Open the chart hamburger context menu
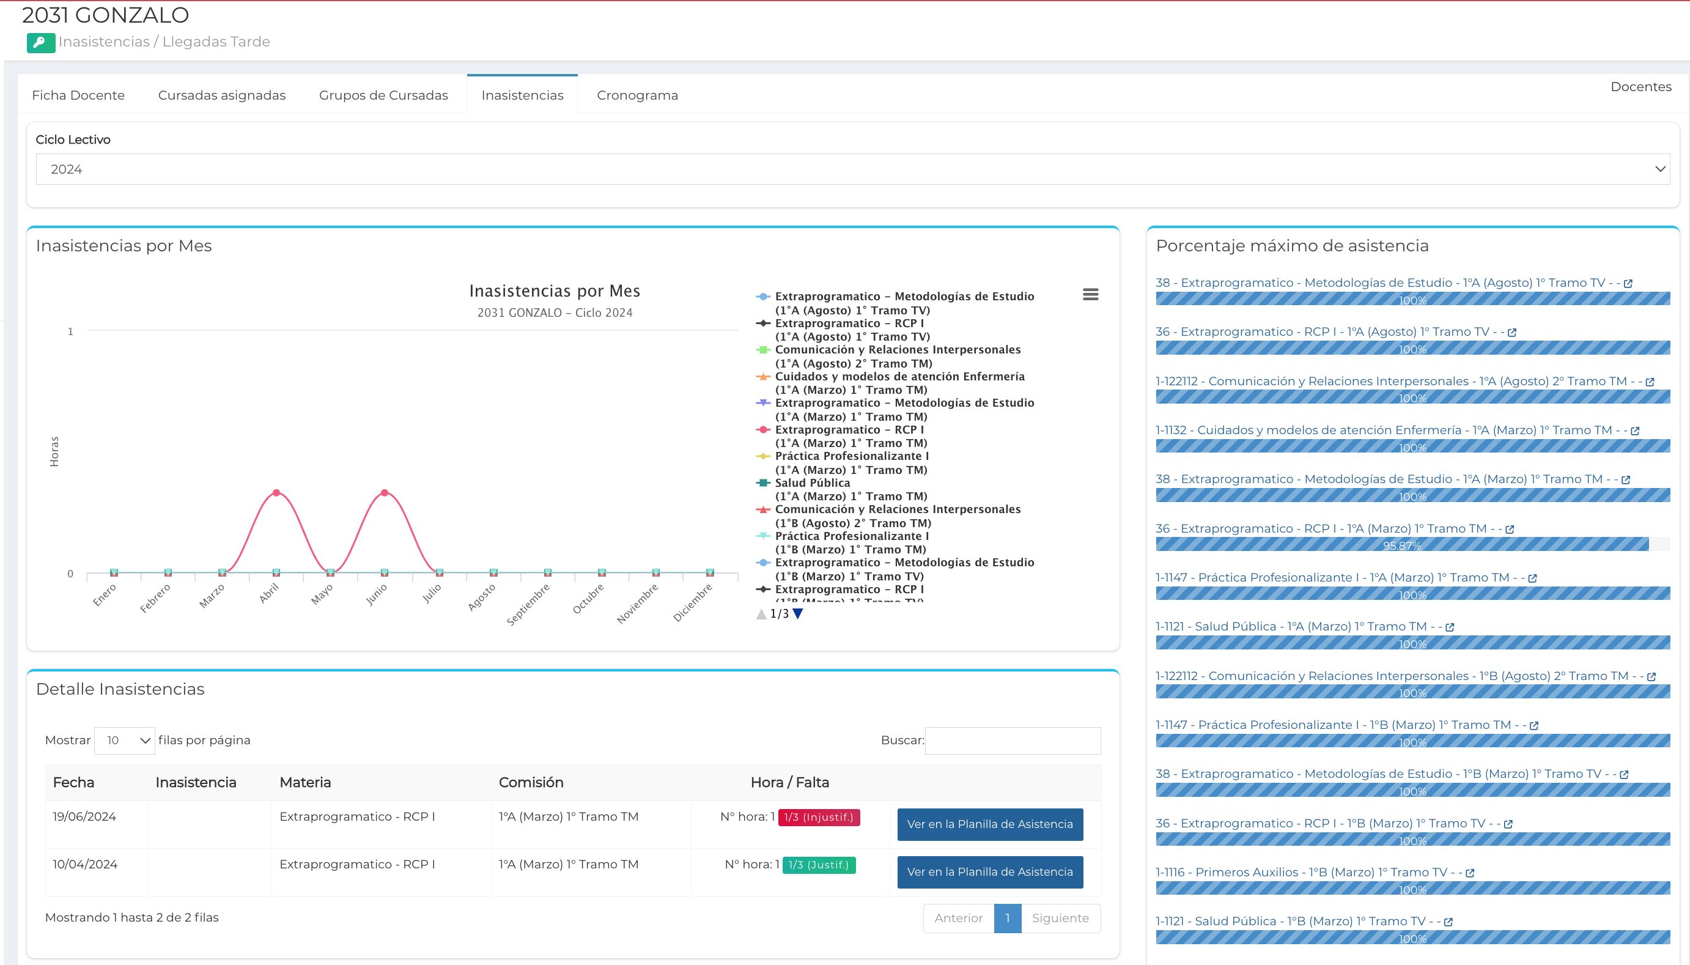This screenshot has height=965, width=1690. tap(1090, 294)
